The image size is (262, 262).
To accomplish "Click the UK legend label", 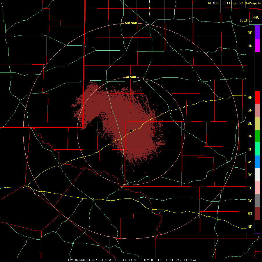I will tap(250, 46).
